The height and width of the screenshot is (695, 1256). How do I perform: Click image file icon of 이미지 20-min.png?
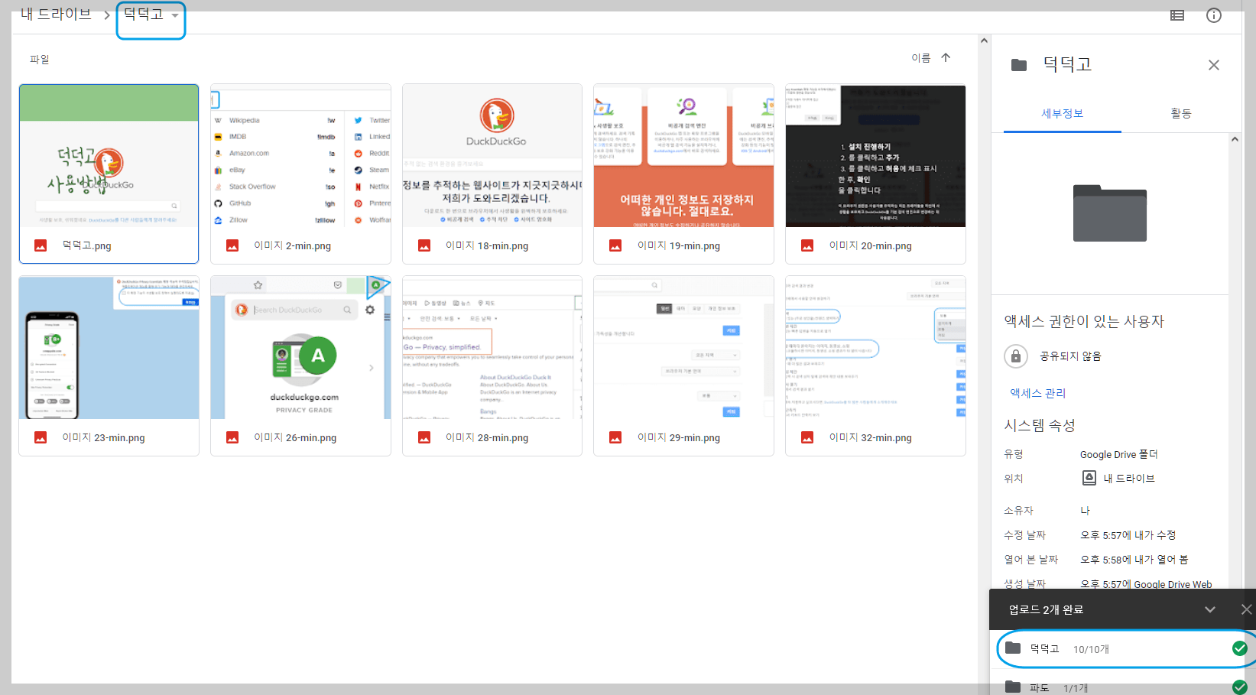coord(807,245)
